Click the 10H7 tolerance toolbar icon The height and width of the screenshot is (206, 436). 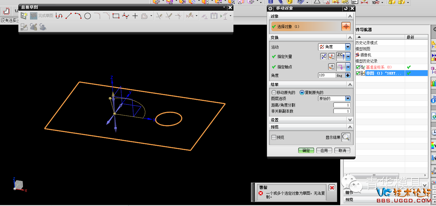[x=375, y=2]
